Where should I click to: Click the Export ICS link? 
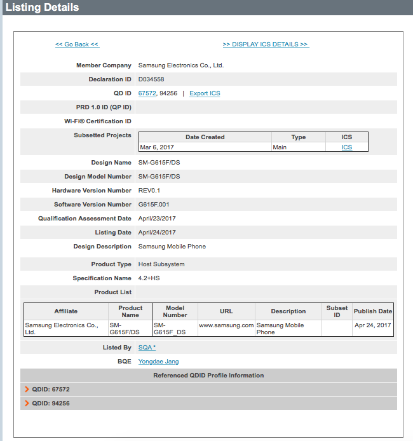point(205,93)
